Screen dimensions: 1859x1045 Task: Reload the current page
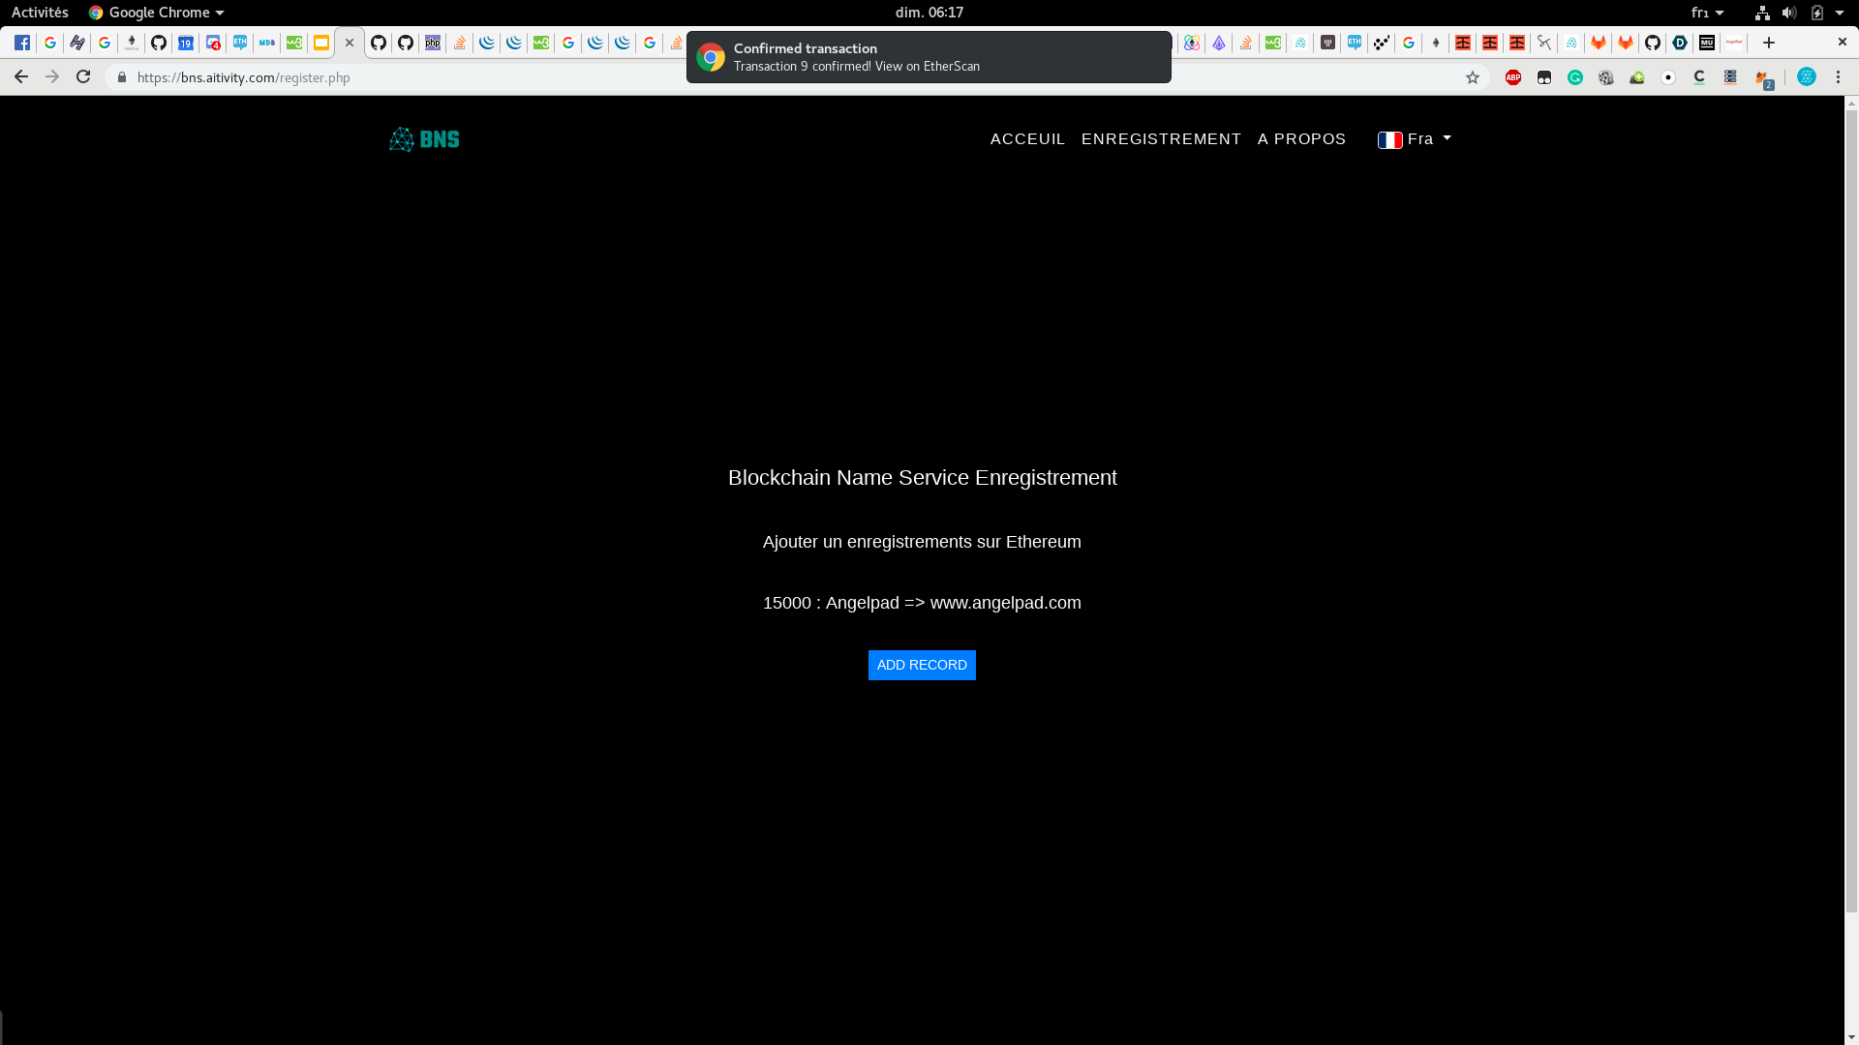83,77
